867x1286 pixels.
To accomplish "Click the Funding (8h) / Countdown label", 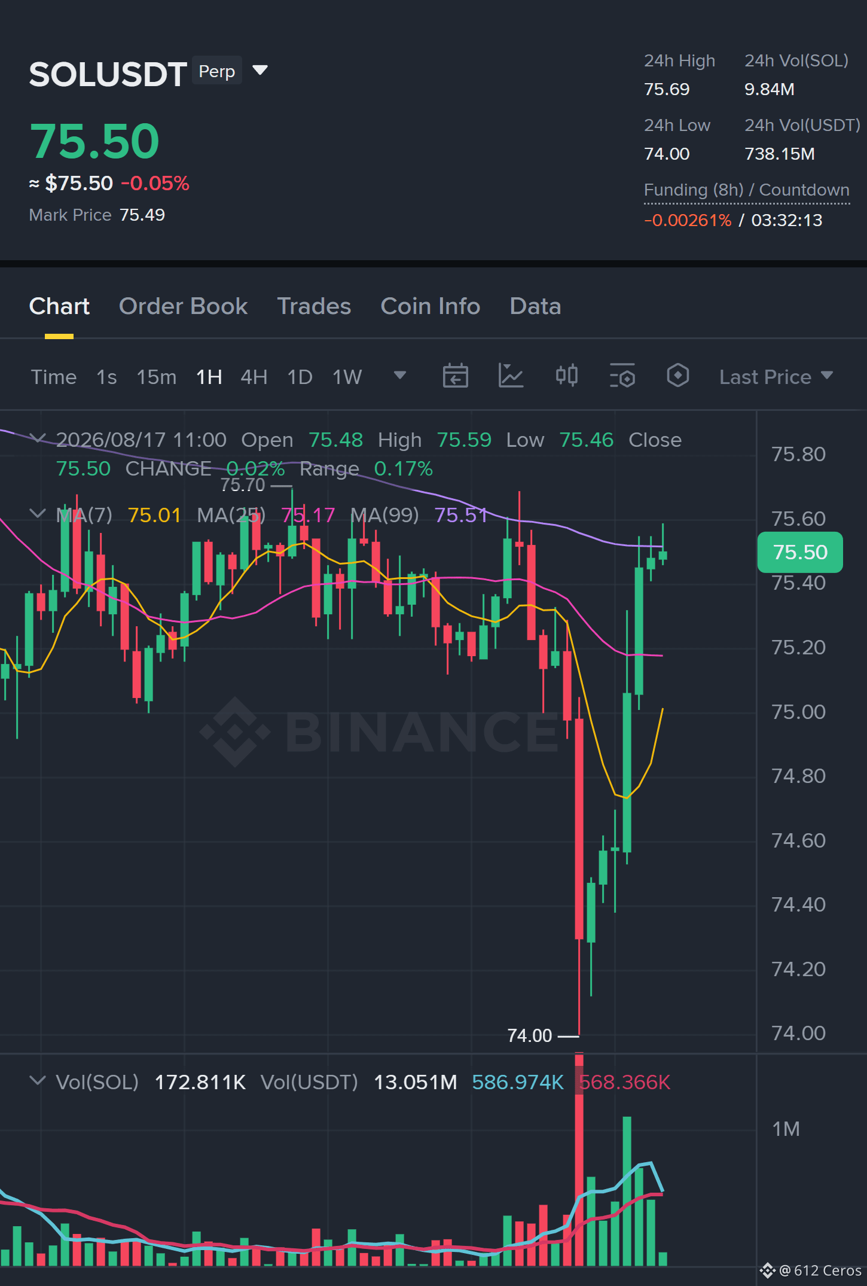I will pyautogui.click(x=747, y=190).
